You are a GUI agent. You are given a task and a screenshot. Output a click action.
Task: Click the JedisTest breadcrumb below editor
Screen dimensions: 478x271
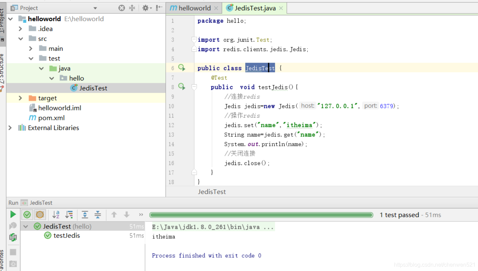(x=212, y=192)
